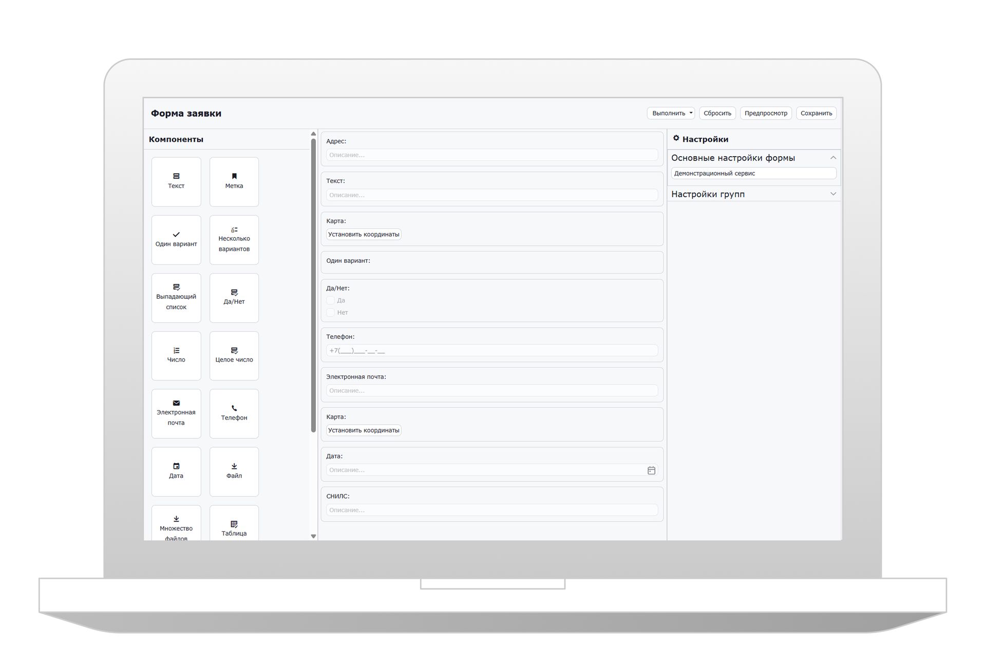This screenshot has height=670, width=986.
Task: Select the Файл download component
Action: pos(234,472)
